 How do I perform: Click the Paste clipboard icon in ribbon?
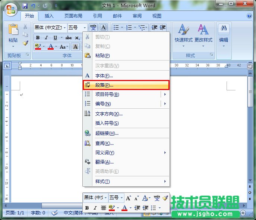13,29
